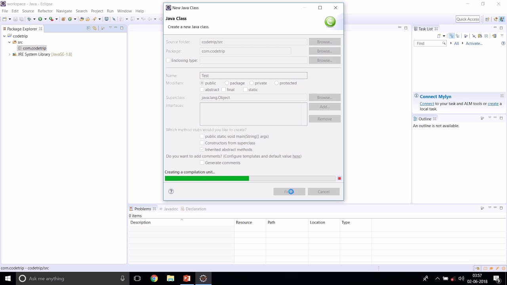Click the green Run icon
Image resolution: width=507 pixels, height=285 pixels.
pyautogui.click(x=40, y=19)
